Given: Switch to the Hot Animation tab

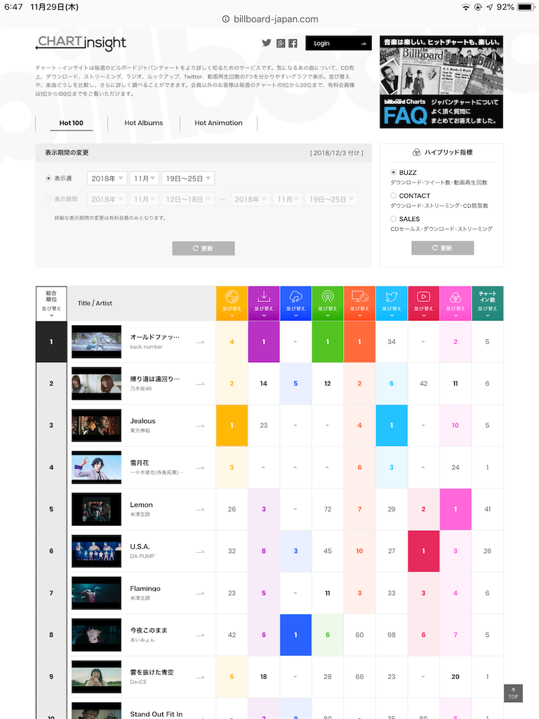Looking at the screenshot, I should coord(219,123).
